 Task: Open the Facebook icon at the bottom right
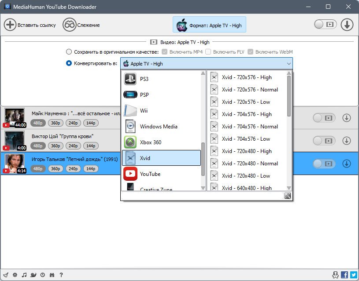[x=344, y=274]
